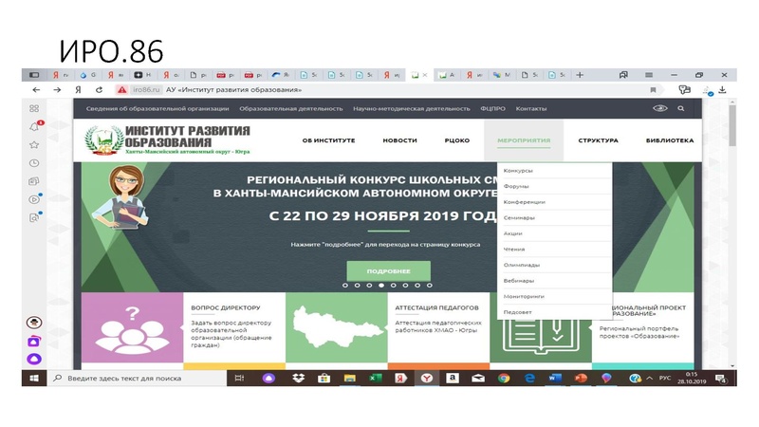Open Excel from the taskbar

click(x=375, y=378)
